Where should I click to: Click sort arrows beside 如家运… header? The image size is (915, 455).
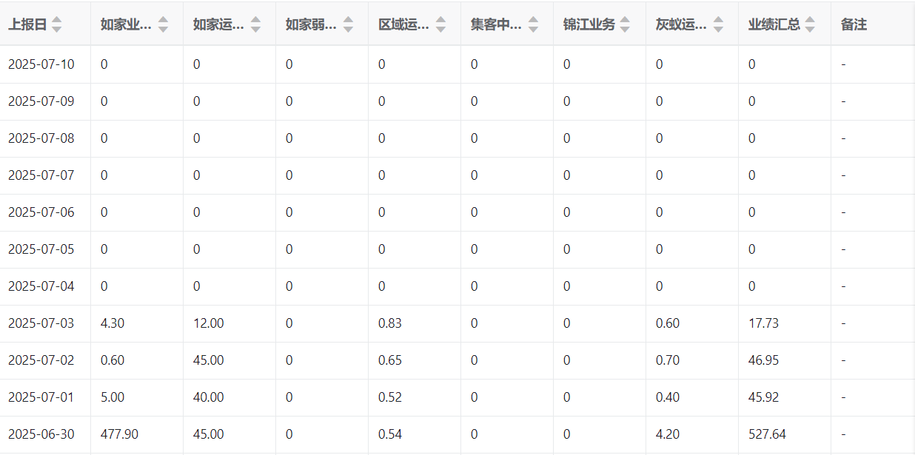[256, 24]
